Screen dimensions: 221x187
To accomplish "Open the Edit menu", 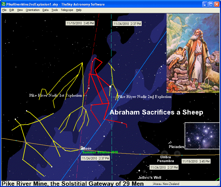I will (12, 10).
